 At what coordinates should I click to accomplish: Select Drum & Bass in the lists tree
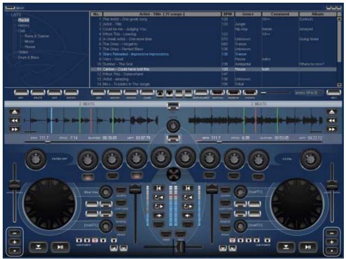click(29, 57)
